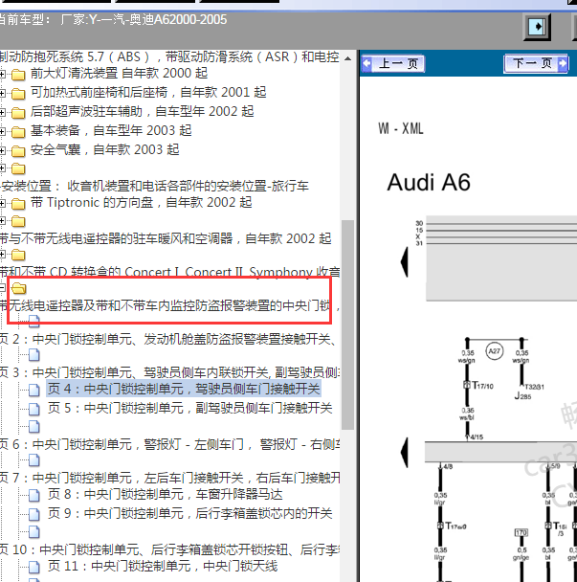Expand the 基本装备，自车型年 2003 起 folder

coord(2,131)
